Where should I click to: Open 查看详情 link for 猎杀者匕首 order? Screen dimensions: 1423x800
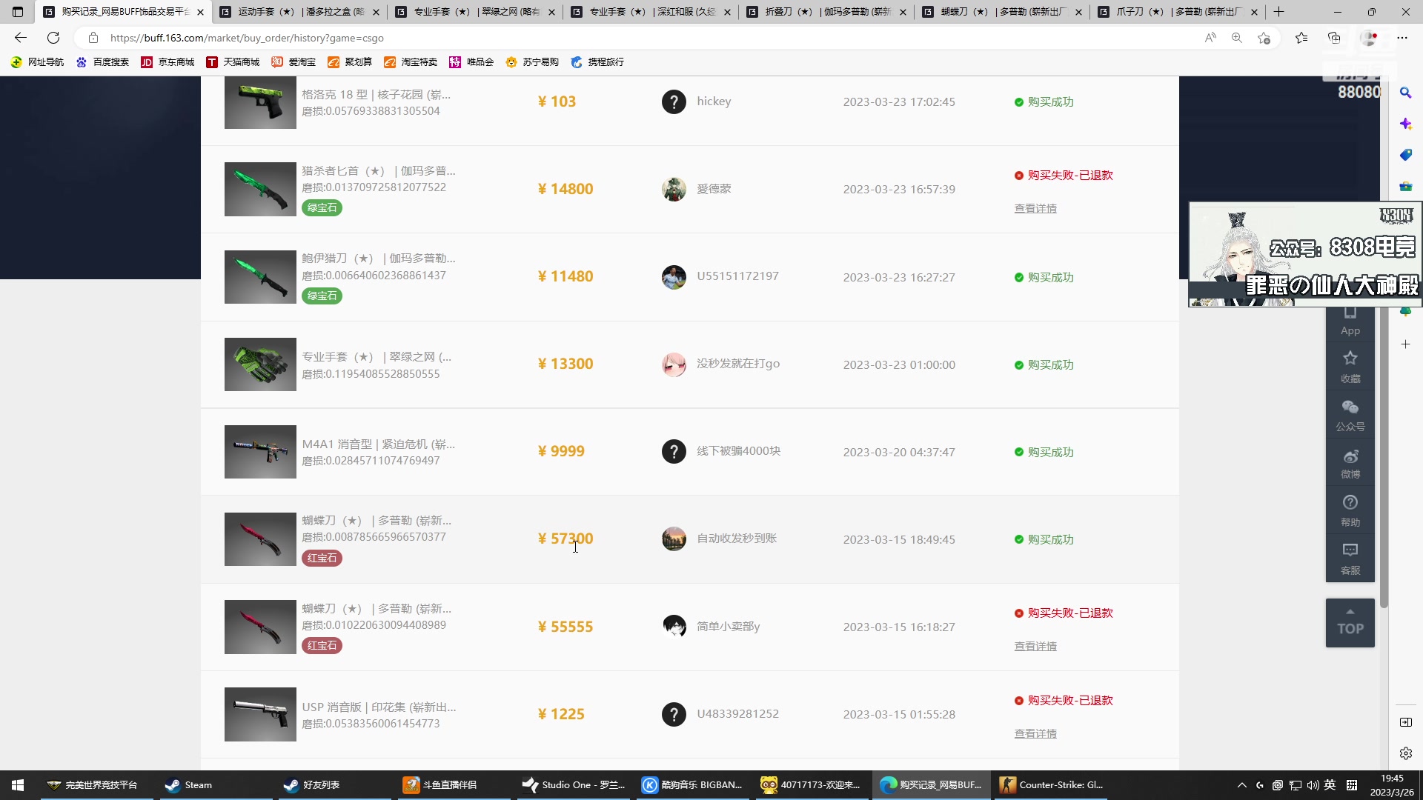click(1035, 209)
